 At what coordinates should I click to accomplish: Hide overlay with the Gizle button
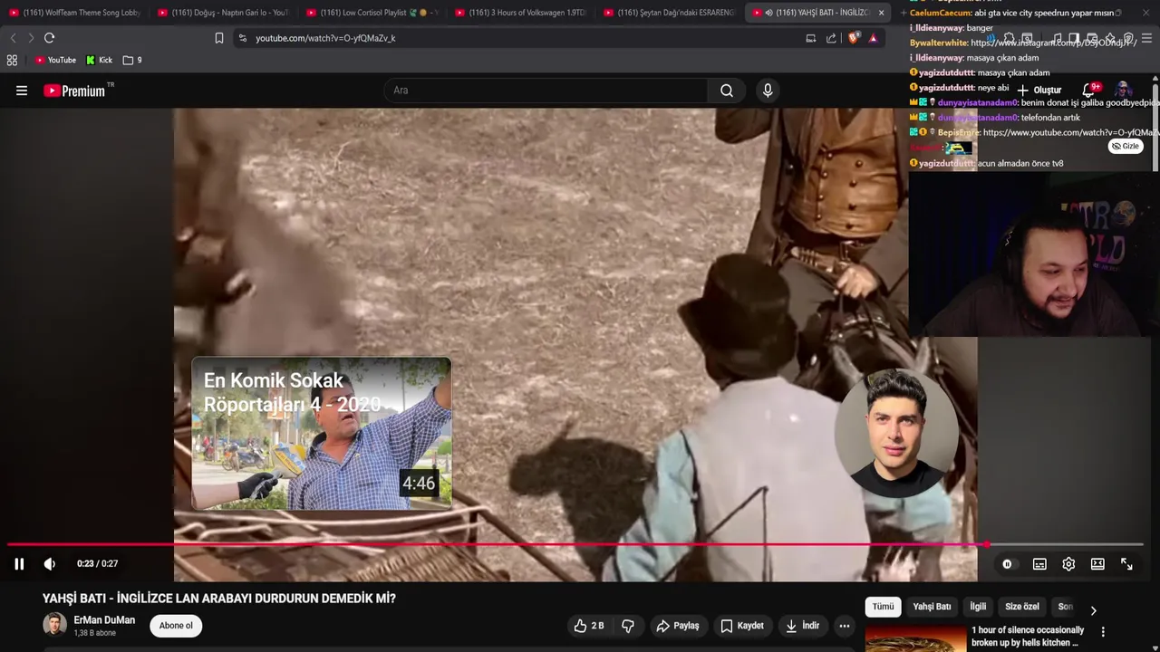pos(1126,146)
